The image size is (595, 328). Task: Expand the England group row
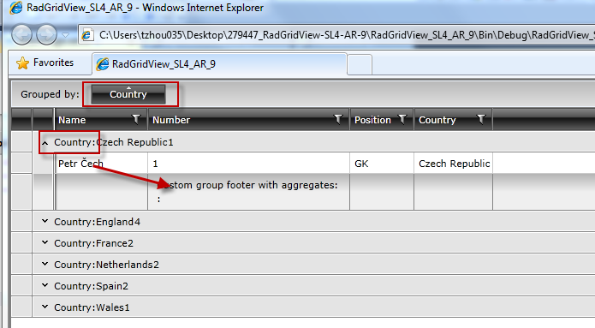click(45, 221)
